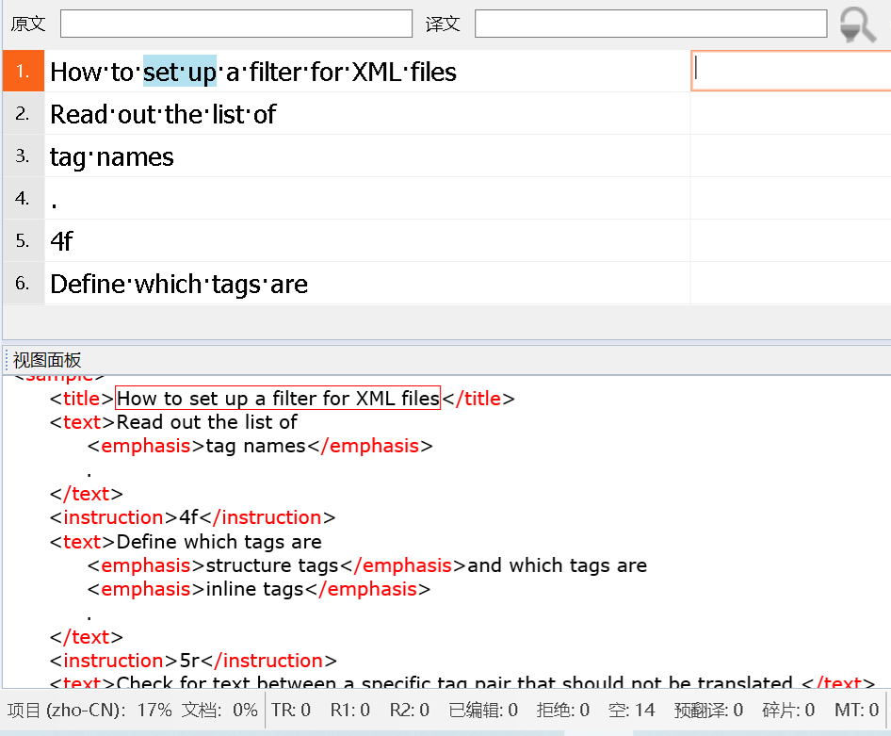Click the filter search magnifier icon
This screenshot has width=891, height=736.
[858, 25]
